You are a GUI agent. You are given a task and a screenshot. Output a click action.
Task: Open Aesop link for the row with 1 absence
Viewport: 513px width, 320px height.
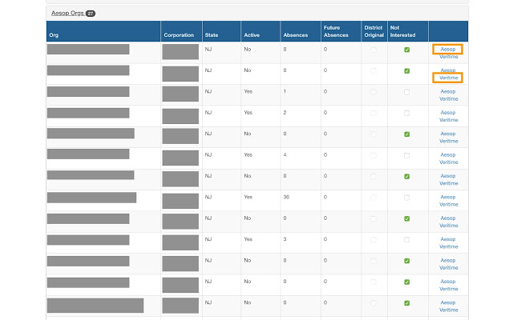[448, 91]
